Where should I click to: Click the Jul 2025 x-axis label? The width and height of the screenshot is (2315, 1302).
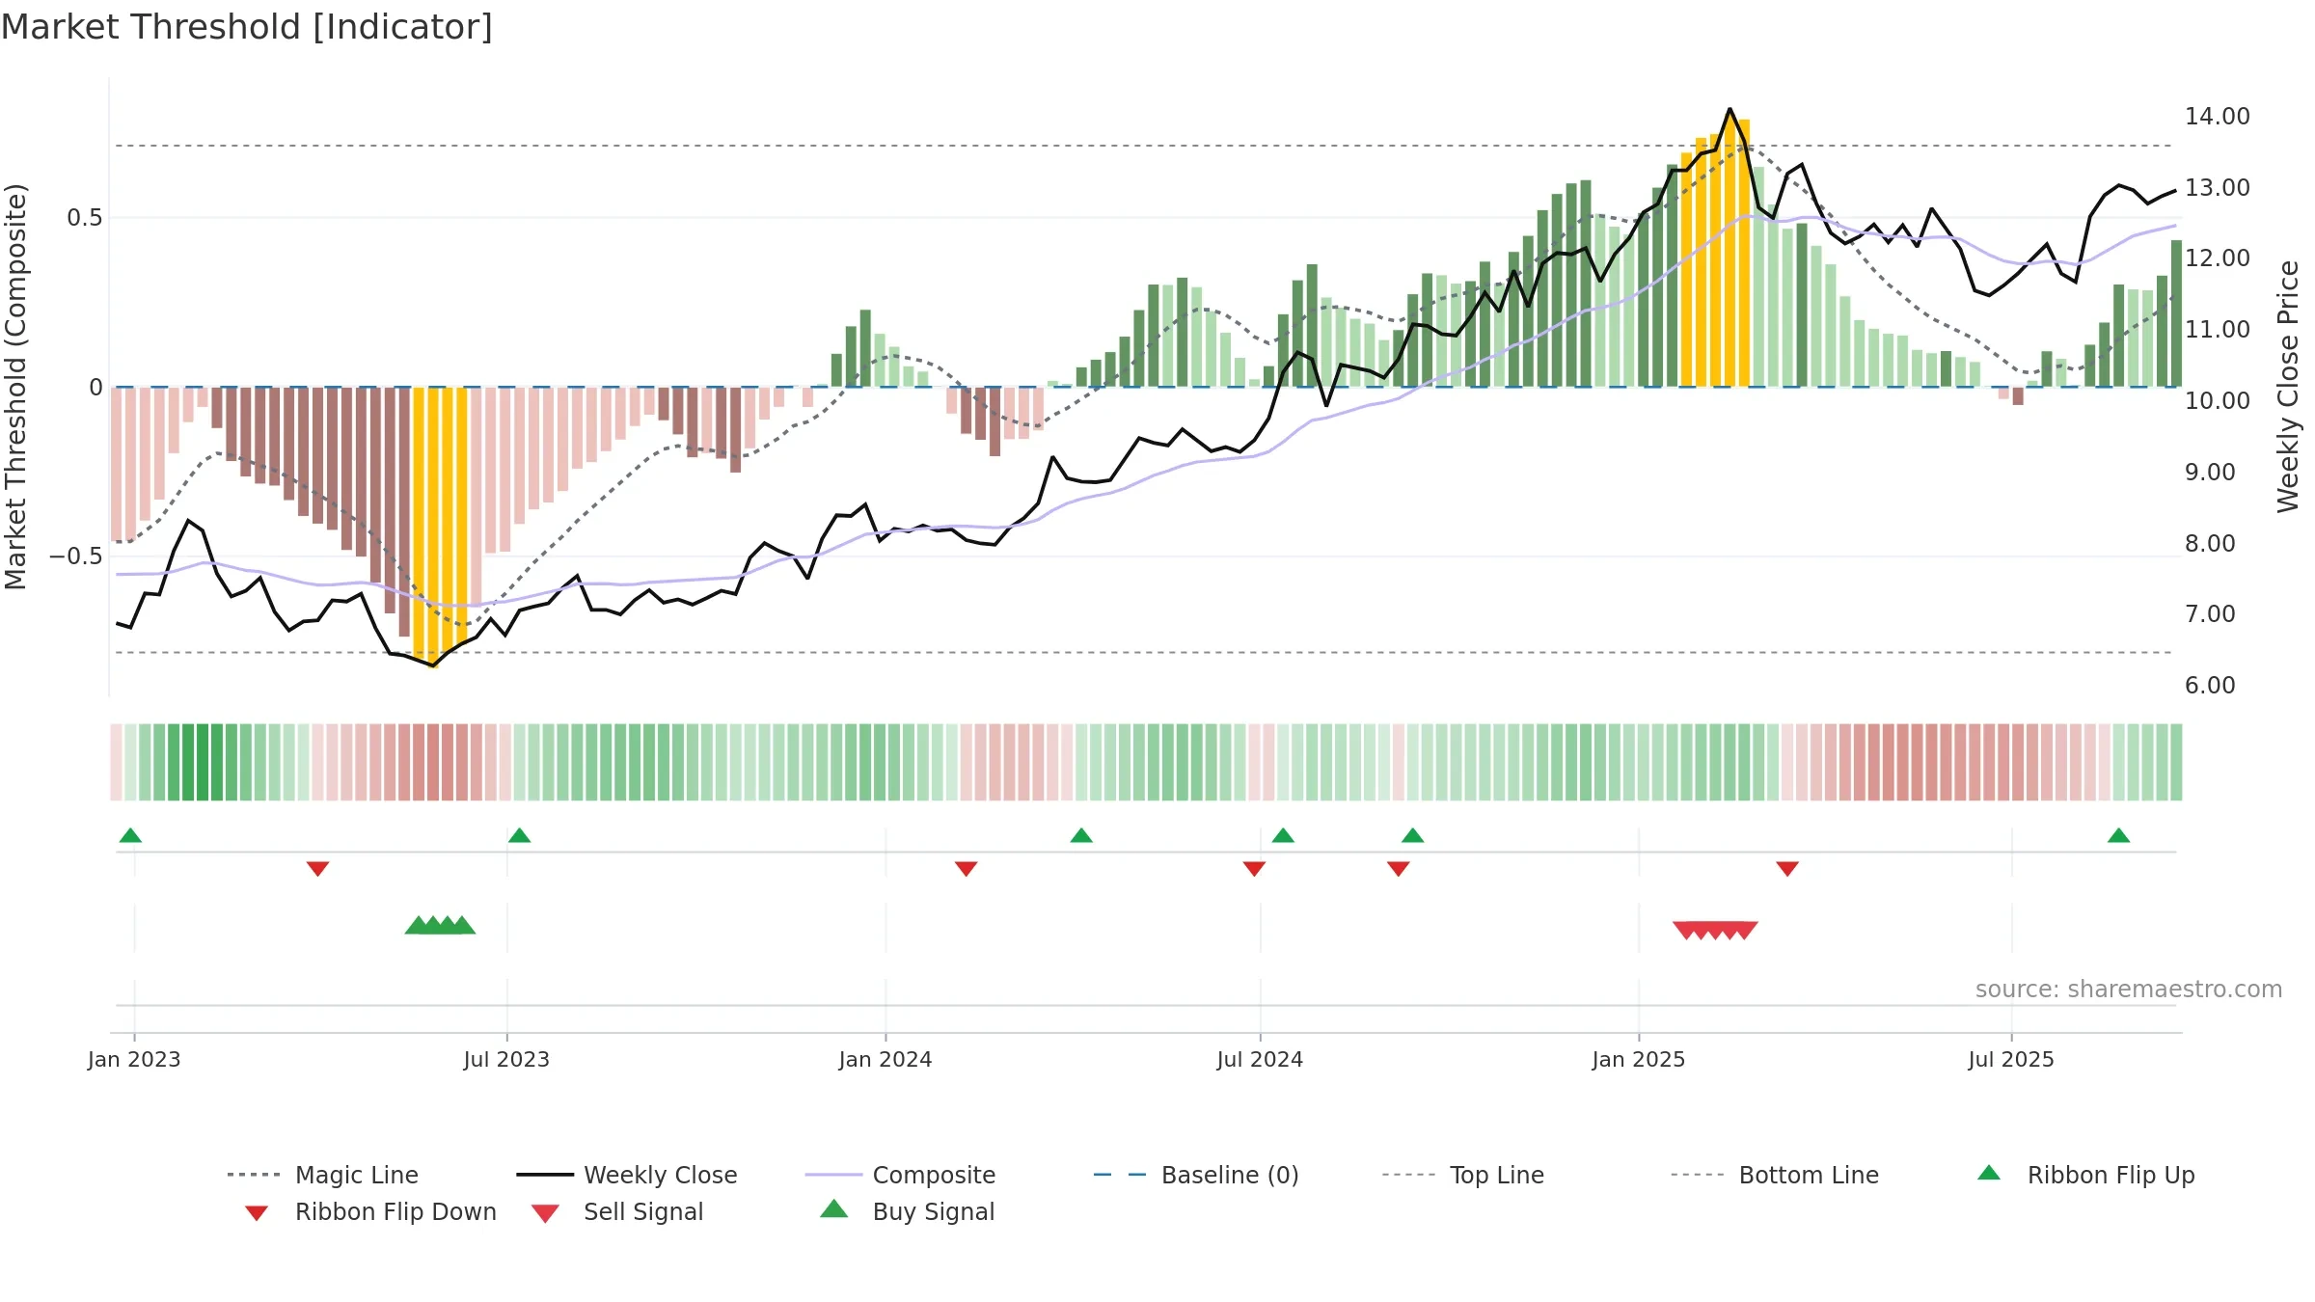coord(2011,1060)
